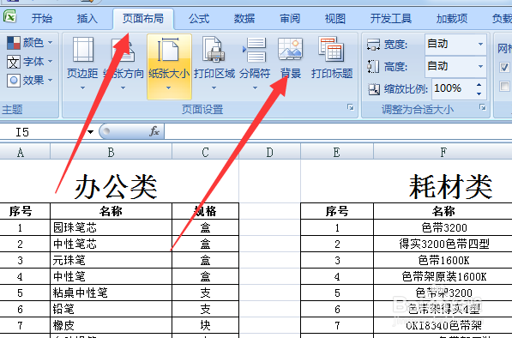The height and width of the screenshot is (338, 512).
Task: Click the 100% scale input field
Action: 453,88
